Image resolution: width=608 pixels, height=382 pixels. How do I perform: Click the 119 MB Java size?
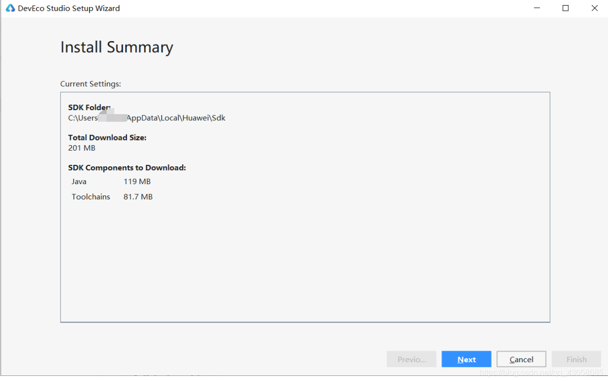click(137, 182)
